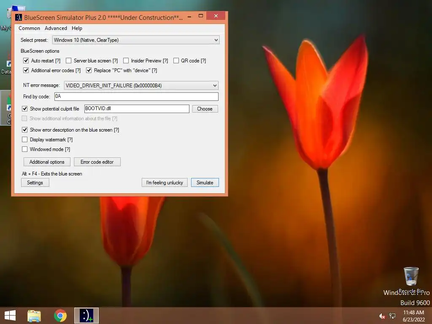The image size is (432, 324).
Task: Open the Windows Start button
Action: (10, 316)
